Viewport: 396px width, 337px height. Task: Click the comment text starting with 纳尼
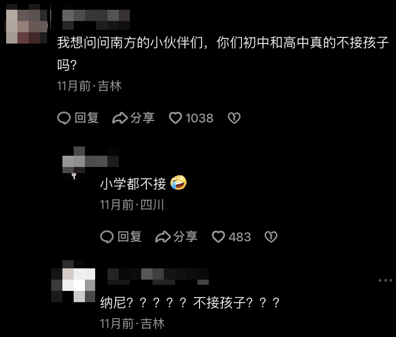pyautogui.click(x=190, y=302)
